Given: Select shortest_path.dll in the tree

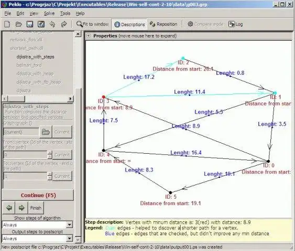Looking at the screenshot, I should (x=27, y=48).
